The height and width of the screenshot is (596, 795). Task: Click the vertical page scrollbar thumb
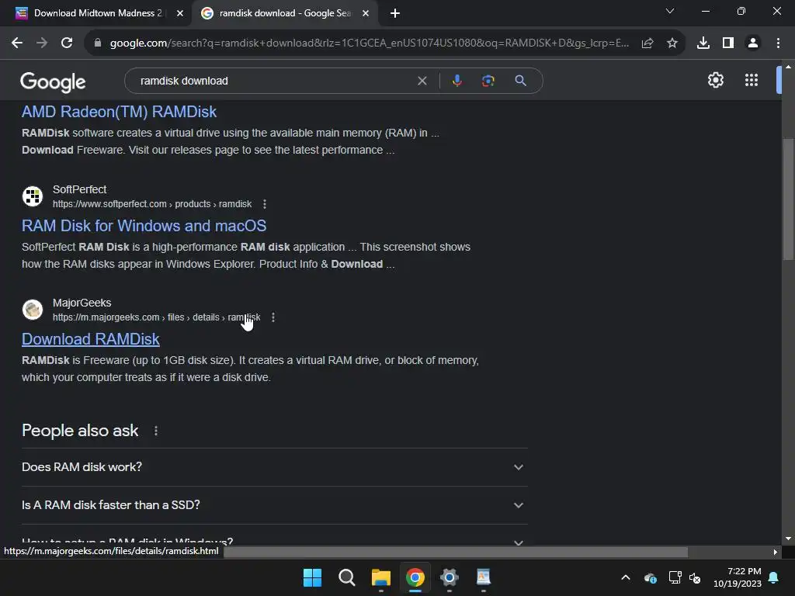pos(789,199)
